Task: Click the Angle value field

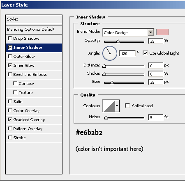Action: coord(127,53)
